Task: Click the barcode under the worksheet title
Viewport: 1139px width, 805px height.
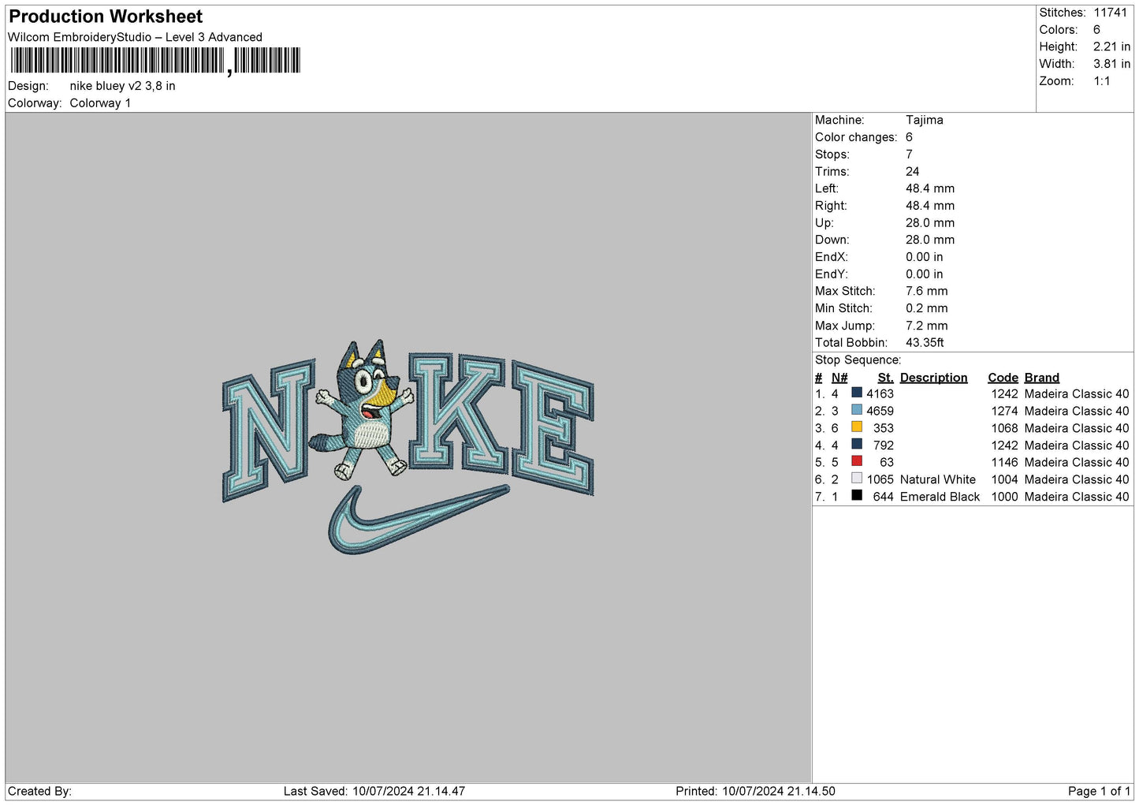Action: click(155, 61)
